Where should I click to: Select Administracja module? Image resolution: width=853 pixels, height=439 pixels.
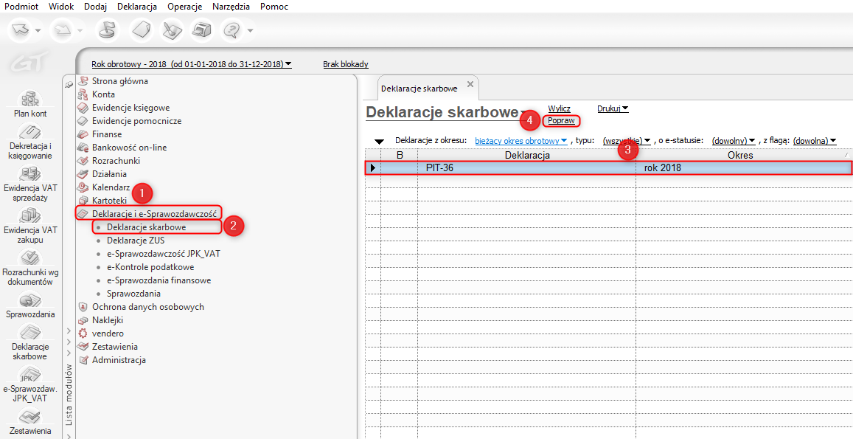point(119,360)
